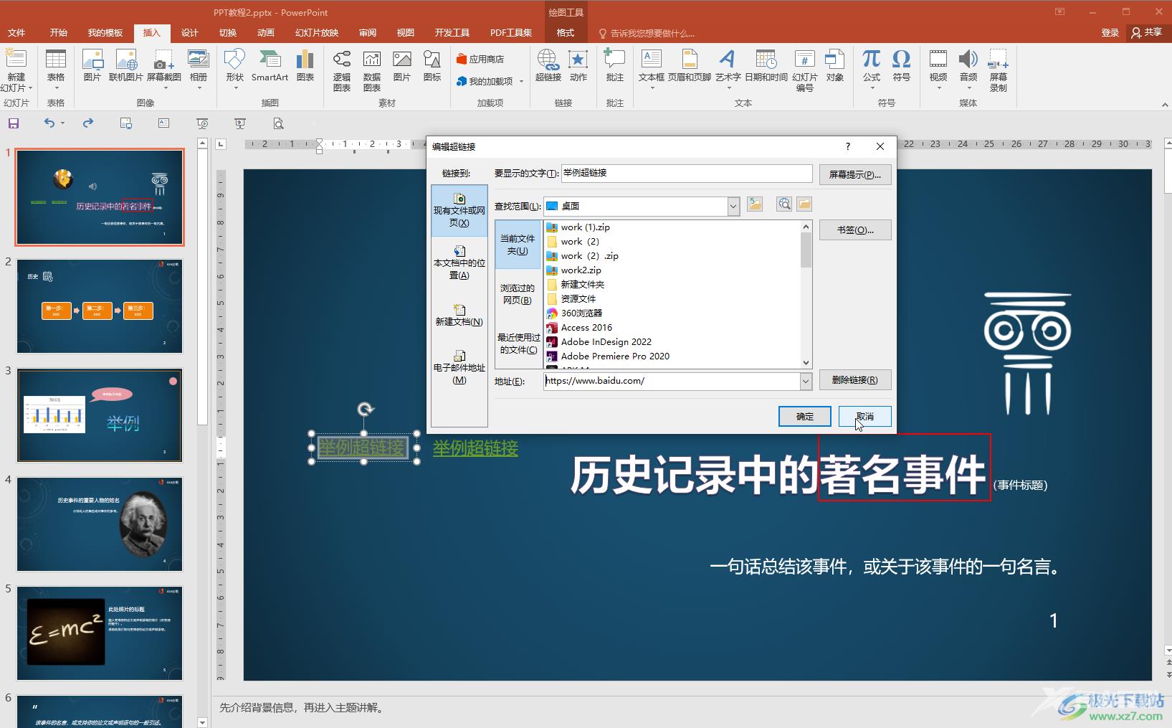1172x728 pixels.
Task: Select 现有文件或网页 link-to option
Action: tap(459, 211)
